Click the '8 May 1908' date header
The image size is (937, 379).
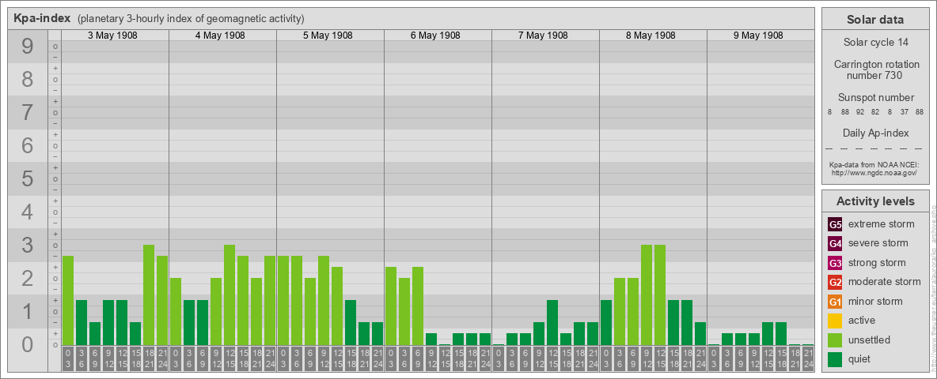pos(651,36)
